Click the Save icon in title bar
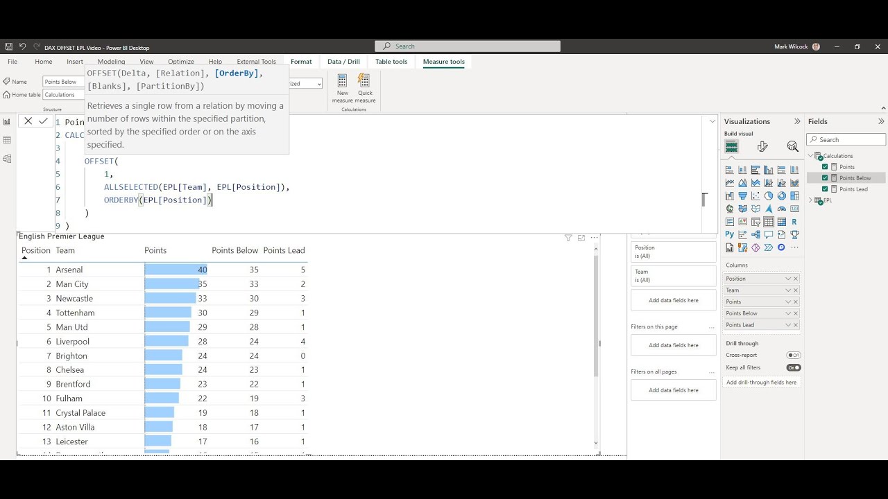888x499 pixels. tap(9, 47)
